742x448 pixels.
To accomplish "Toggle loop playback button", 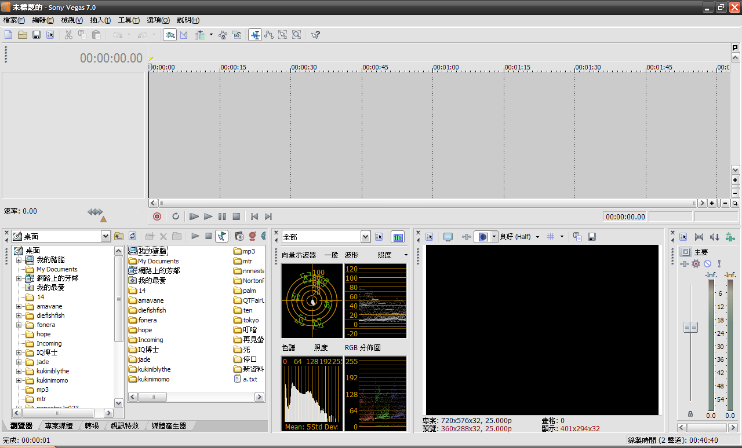I will click(x=176, y=216).
